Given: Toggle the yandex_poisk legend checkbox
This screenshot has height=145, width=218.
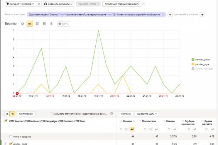Looking at the screenshot, I should click(193, 60).
